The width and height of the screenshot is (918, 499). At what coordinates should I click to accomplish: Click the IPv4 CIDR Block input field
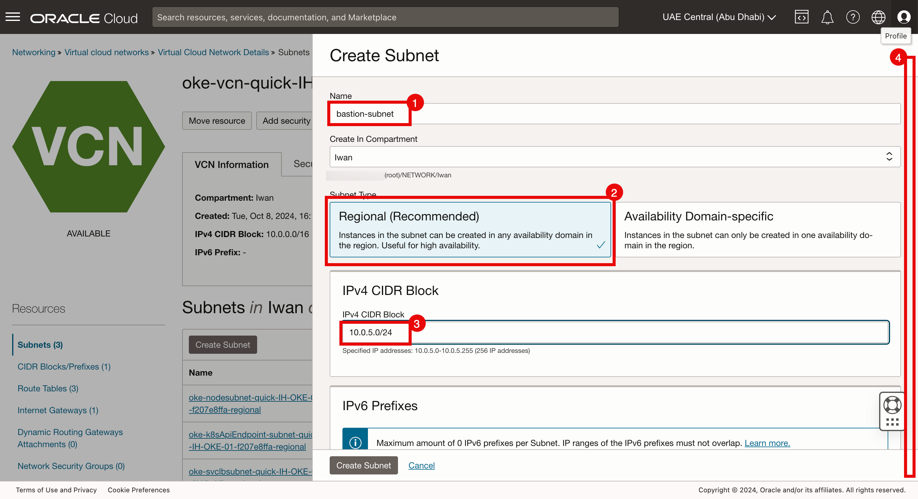[x=615, y=332]
